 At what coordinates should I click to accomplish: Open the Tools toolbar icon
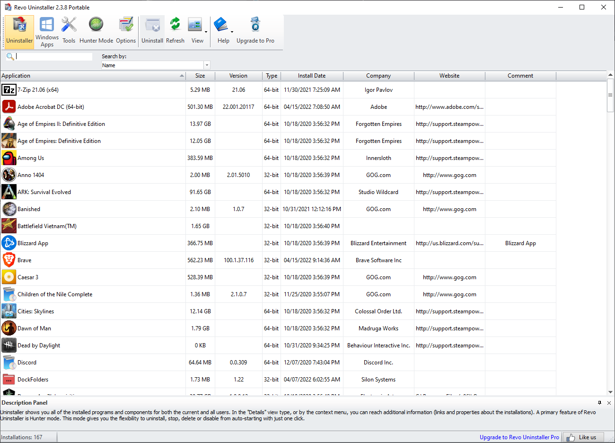tap(69, 31)
